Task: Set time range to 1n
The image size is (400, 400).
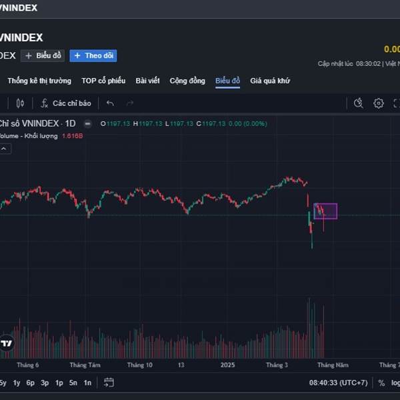Action: coord(87,383)
